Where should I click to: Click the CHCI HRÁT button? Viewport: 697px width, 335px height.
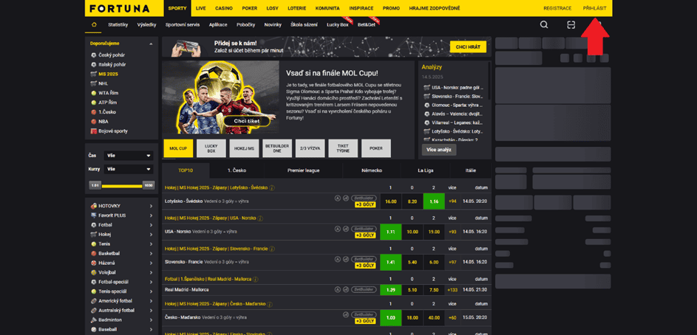468,47
